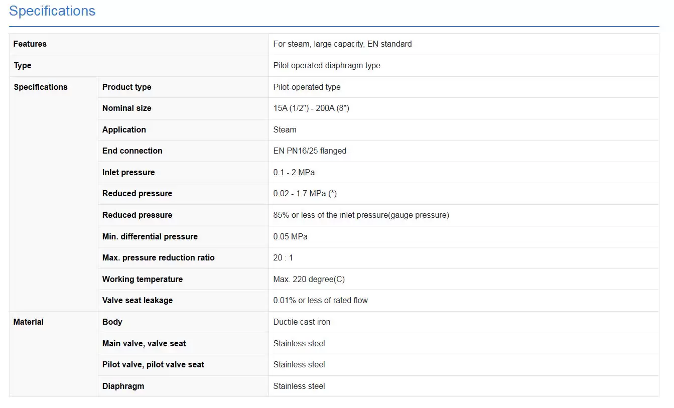Click the Inlet pressure label
674x408 pixels.
pos(128,173)
